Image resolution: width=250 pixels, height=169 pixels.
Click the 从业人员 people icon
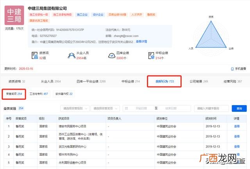click(71, 56)
